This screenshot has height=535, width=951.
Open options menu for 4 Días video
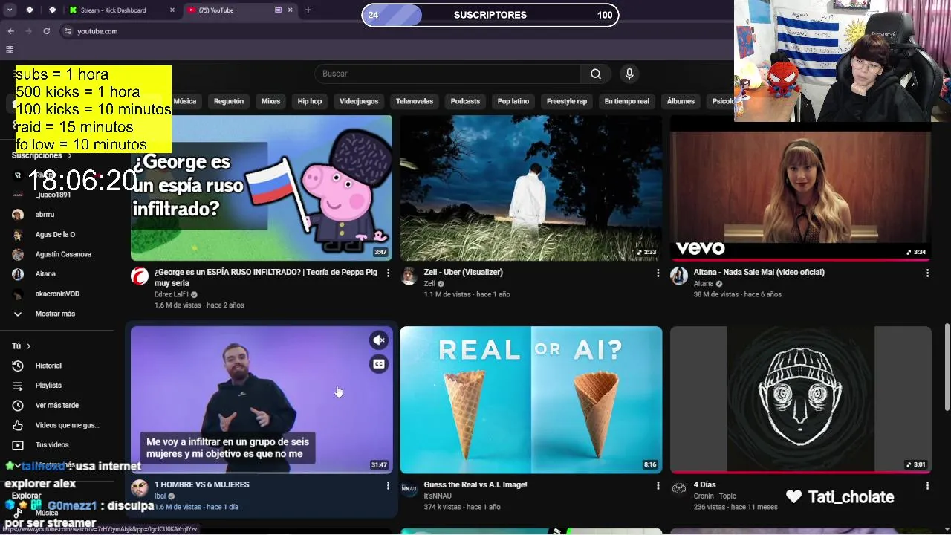point(927,485)
